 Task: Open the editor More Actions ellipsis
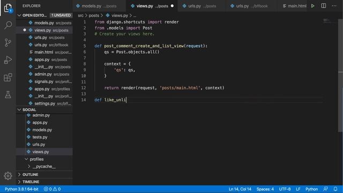coord(334,6)
